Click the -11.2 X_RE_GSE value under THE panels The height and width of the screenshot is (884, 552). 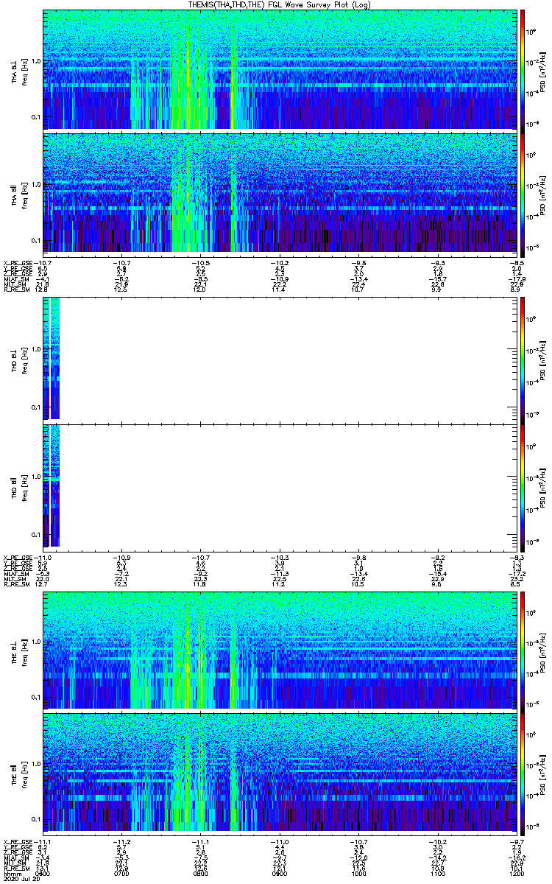[x=121, y=841]
